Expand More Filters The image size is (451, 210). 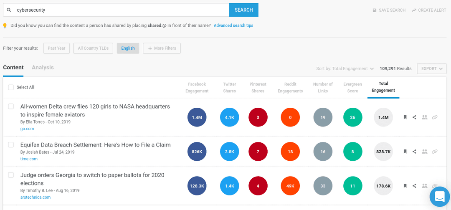(x=162, y=48)
